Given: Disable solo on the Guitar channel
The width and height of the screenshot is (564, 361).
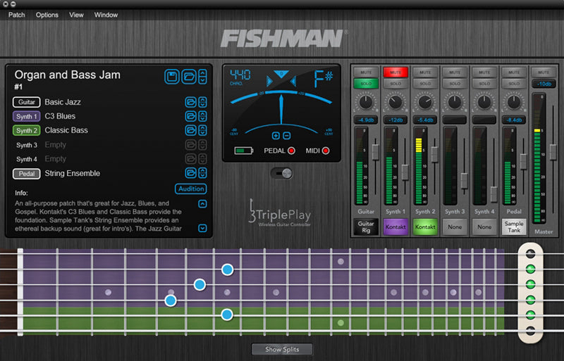Looking at the screenshot, I should 366,83.
